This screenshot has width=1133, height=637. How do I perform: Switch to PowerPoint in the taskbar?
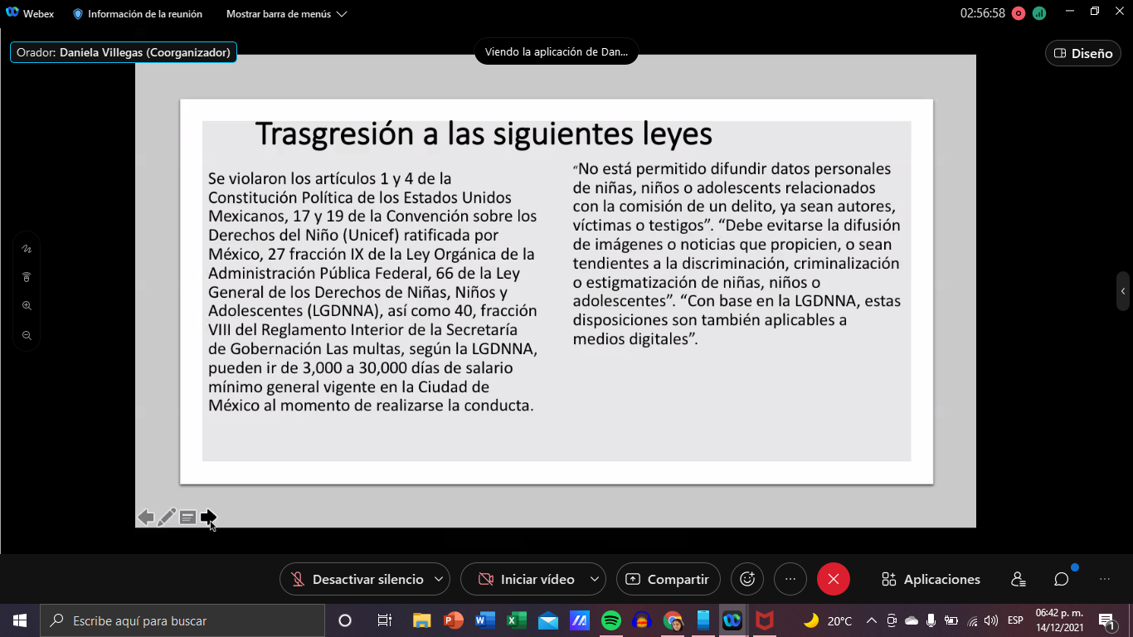[454, 620]
